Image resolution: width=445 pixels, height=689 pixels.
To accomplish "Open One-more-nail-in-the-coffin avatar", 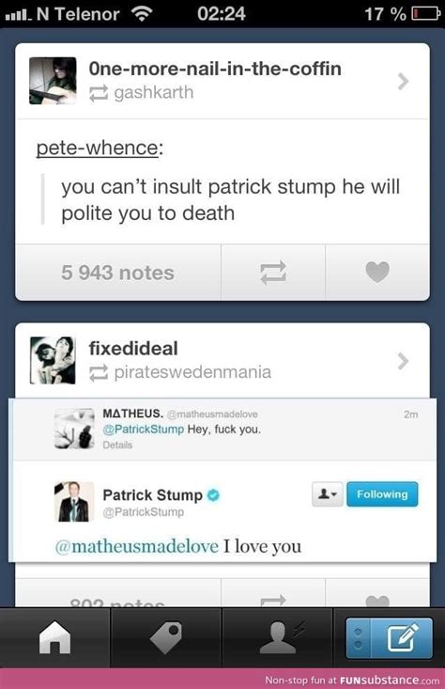I will coord(53,81).
